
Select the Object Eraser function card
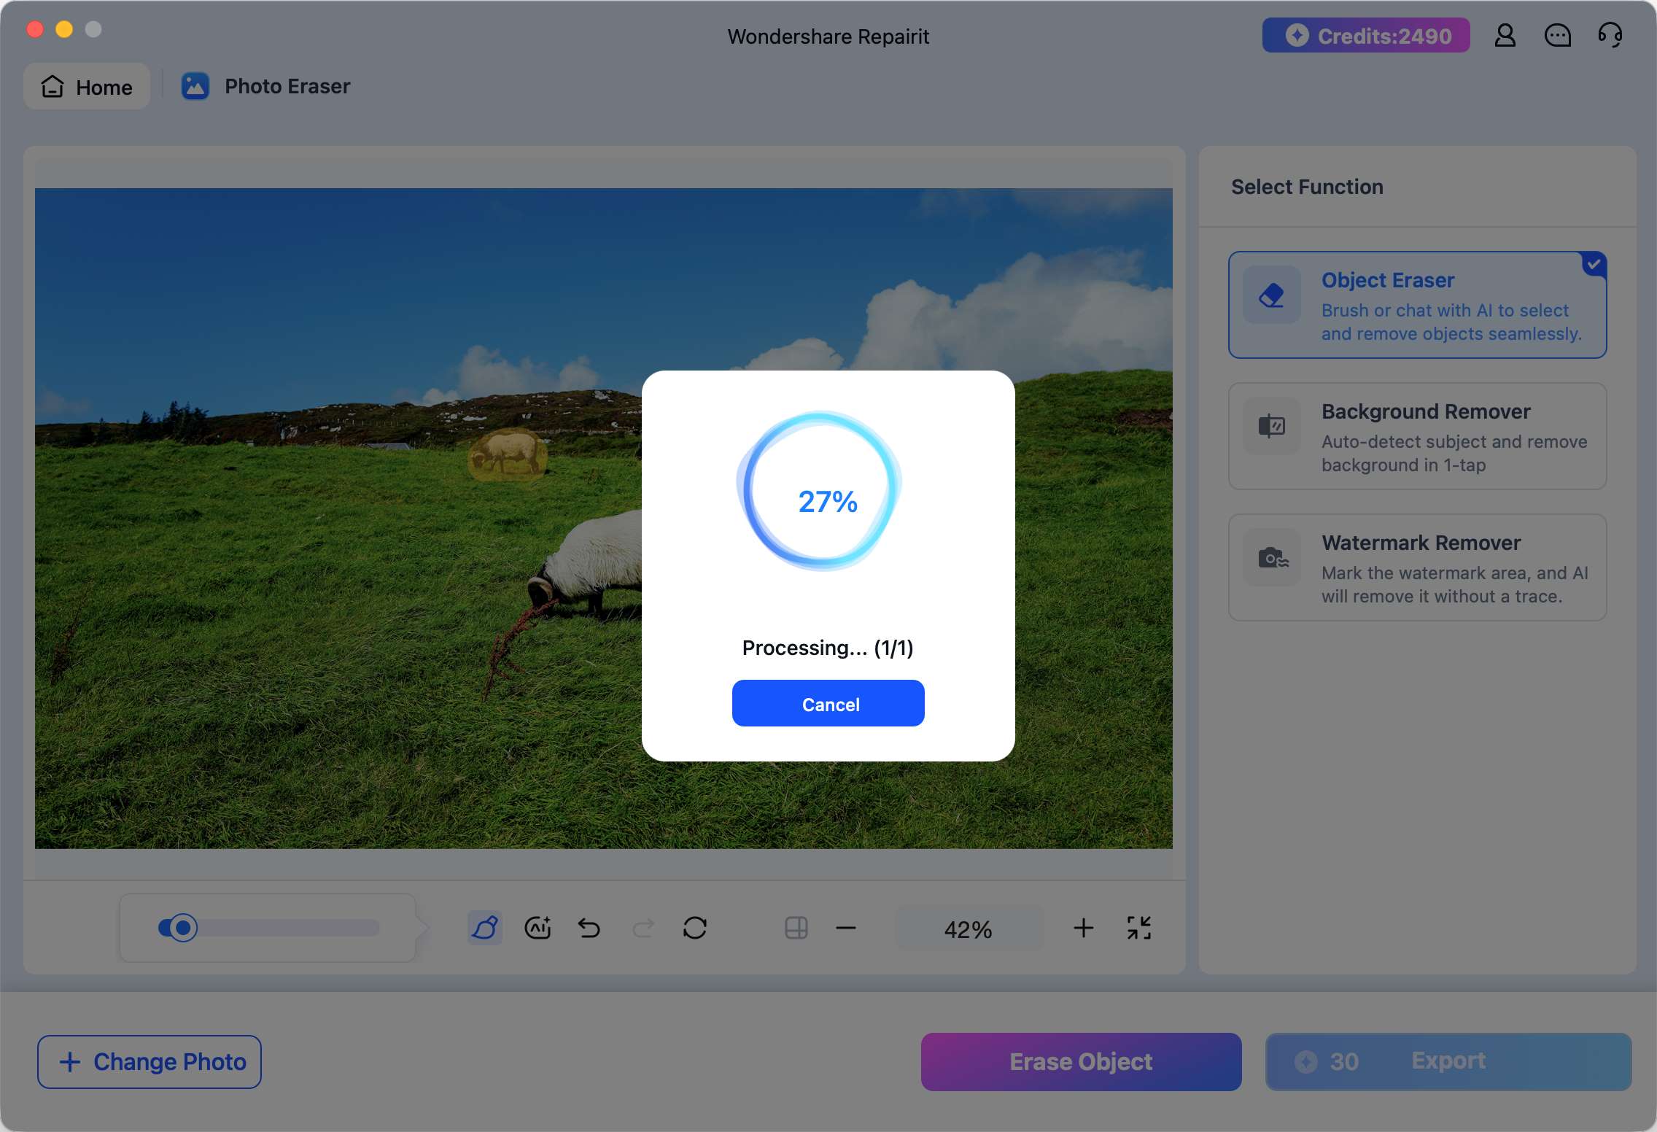pos(1417,305)
